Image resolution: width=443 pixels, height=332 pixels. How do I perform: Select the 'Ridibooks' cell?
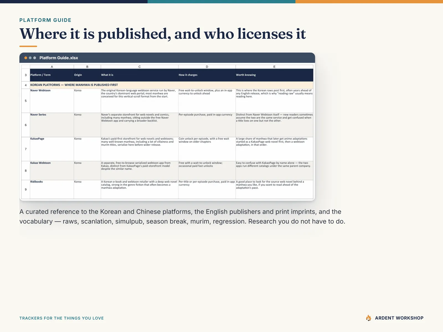pos(52,190)
